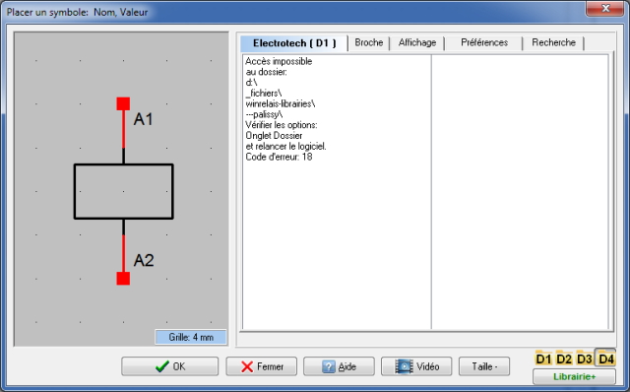Click the red A2 pin terminal square
630x392 pixels.
pyautogui.click(x=123, y=278)
